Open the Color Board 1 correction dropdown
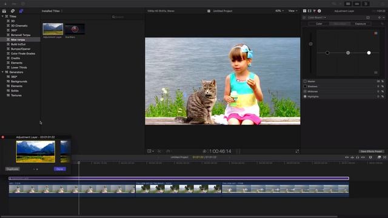Screen dimensions: 388x218 point(317,18)
